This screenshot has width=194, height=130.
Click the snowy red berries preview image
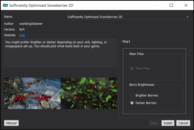coord(32,93)
